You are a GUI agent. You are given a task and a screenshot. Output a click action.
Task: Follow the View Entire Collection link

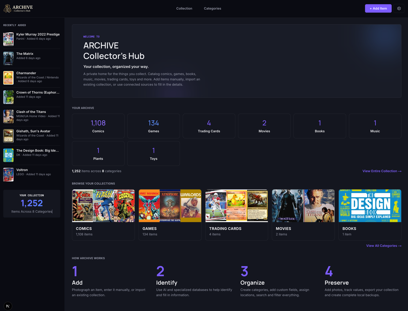click(382, 171)
